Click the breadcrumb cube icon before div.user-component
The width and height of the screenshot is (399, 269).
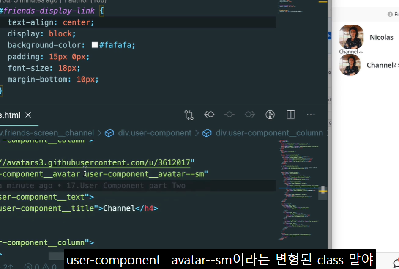click(x=109, y=133)
